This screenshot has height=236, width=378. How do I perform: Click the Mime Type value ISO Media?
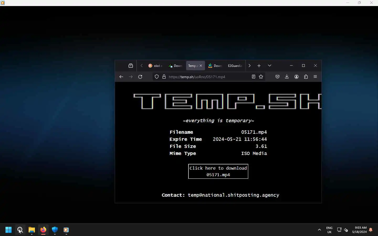pos(254,153)
